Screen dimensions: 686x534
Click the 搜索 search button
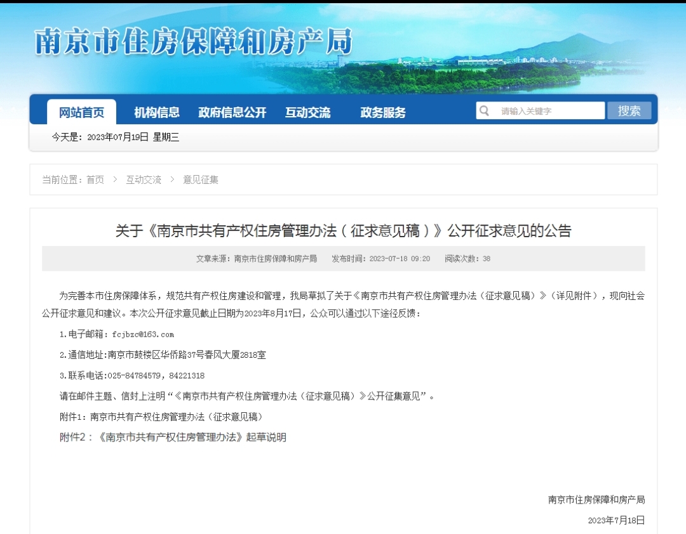629,110
